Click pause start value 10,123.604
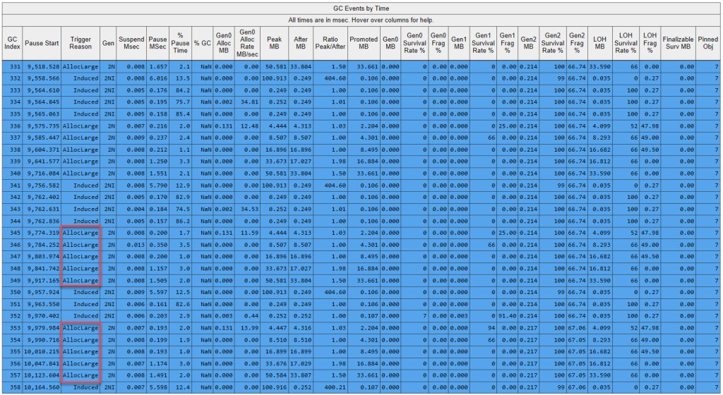Screen dimensions: 723x395 42,375
